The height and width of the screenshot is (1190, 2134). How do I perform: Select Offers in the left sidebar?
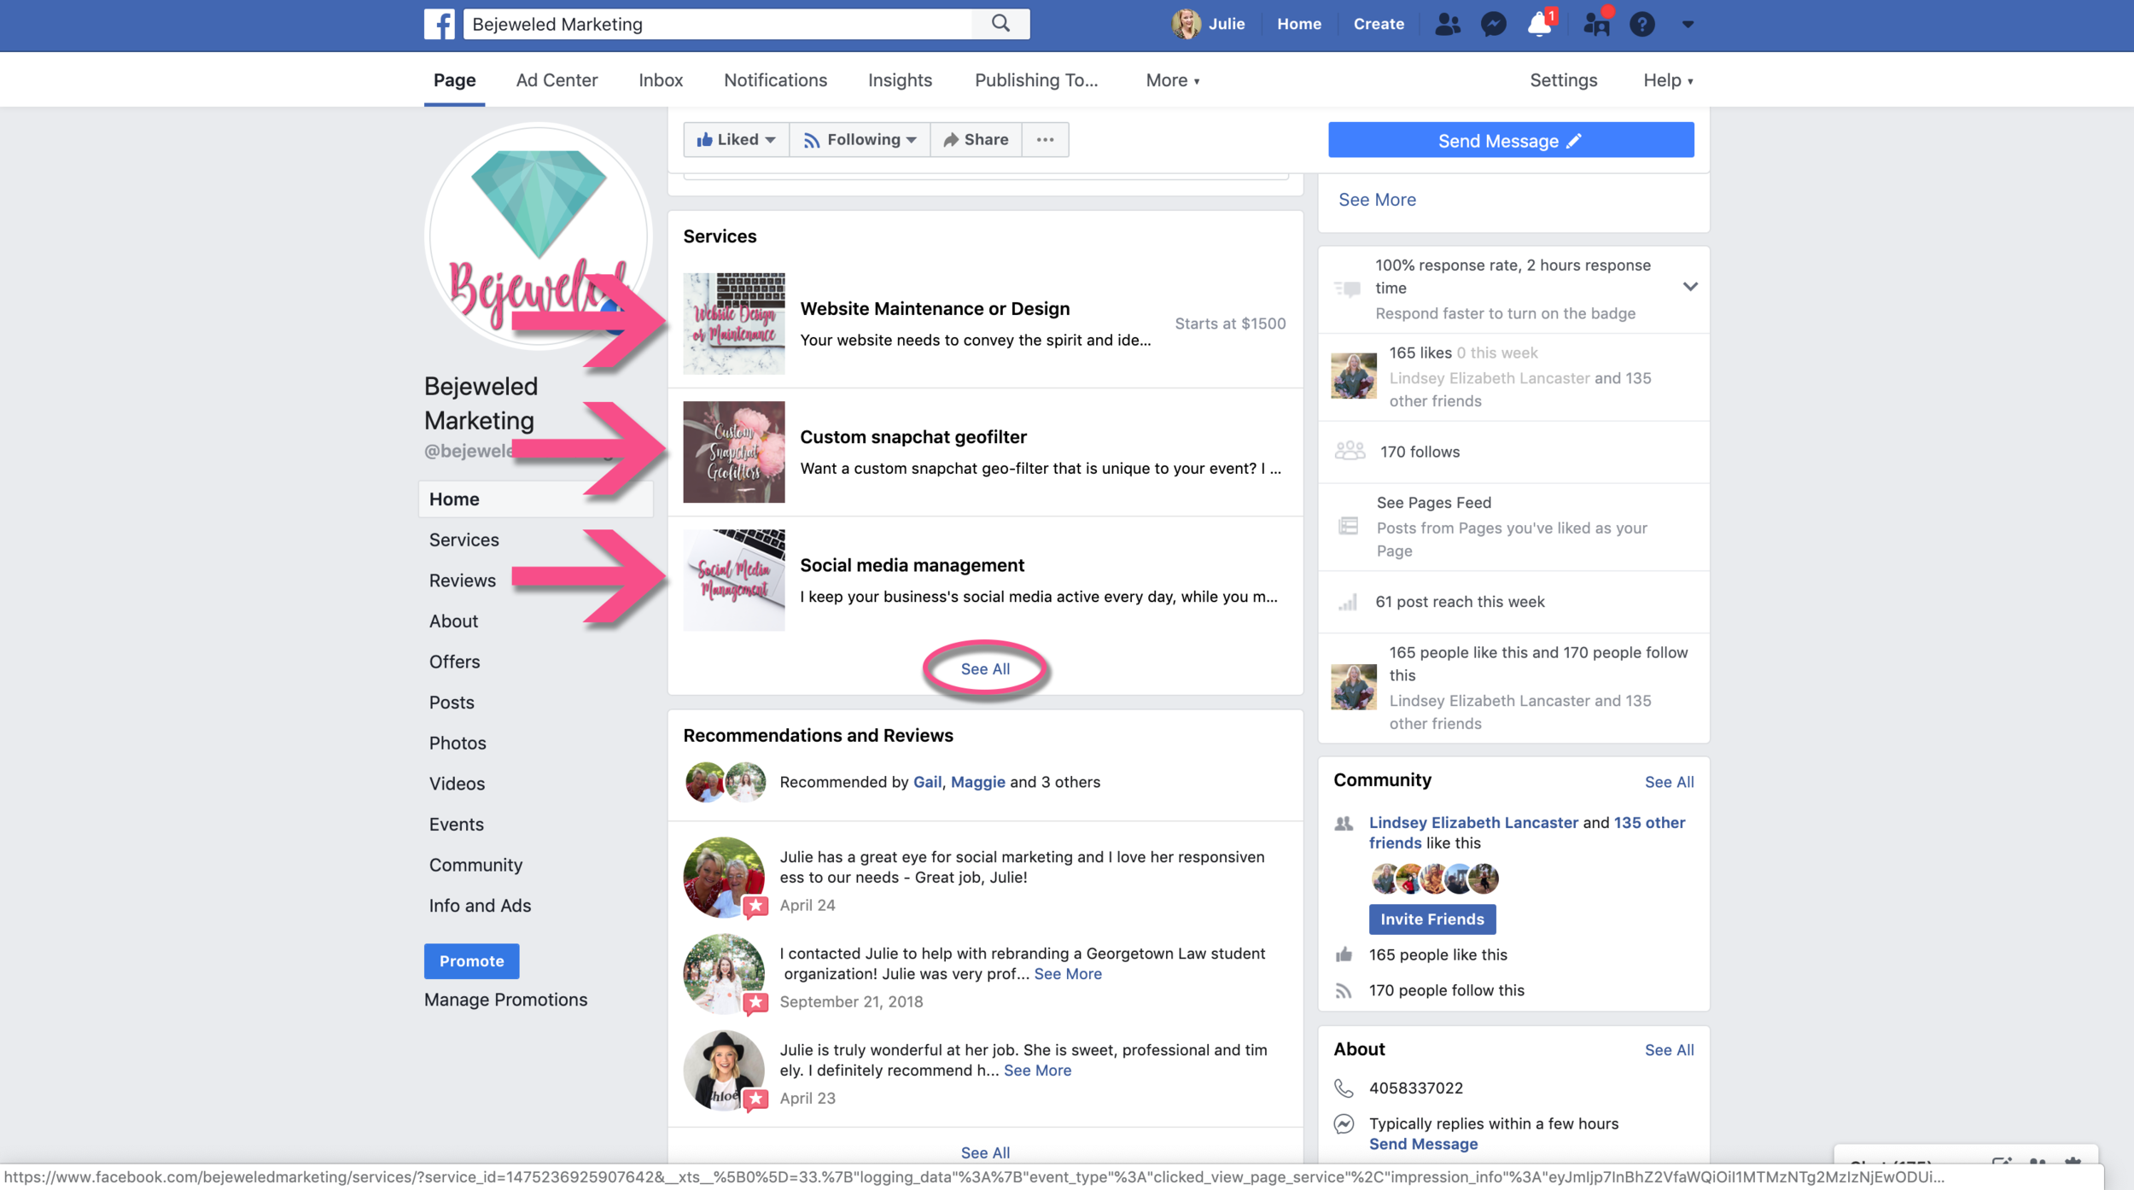(x=454, y=662)
